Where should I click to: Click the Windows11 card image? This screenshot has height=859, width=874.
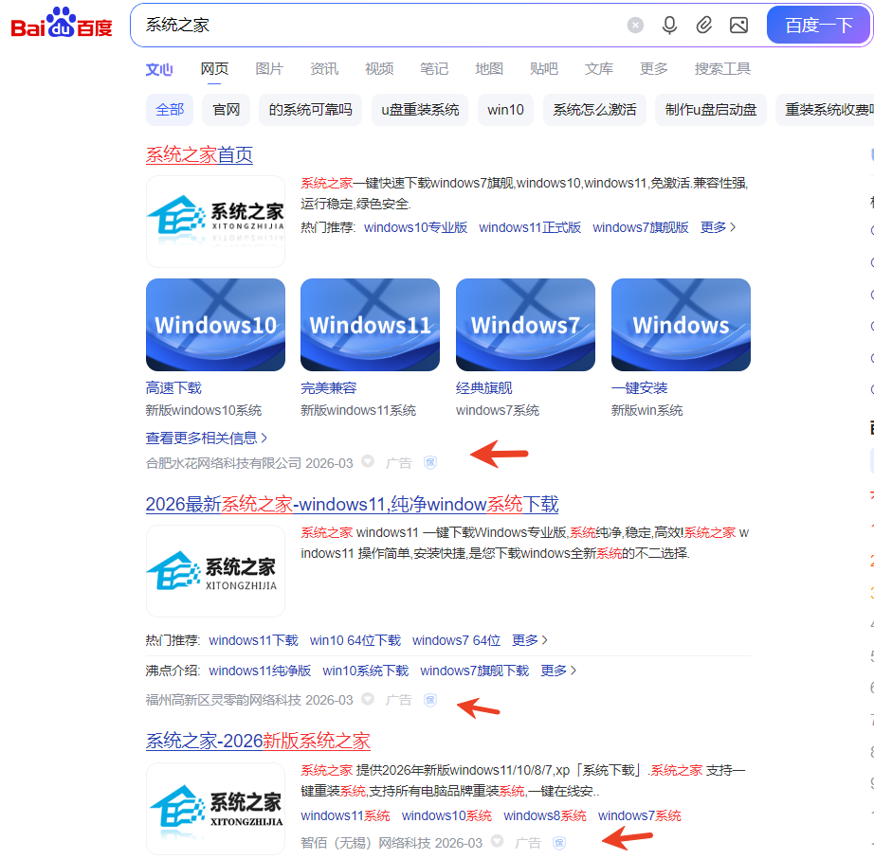(x=370, y=325)
